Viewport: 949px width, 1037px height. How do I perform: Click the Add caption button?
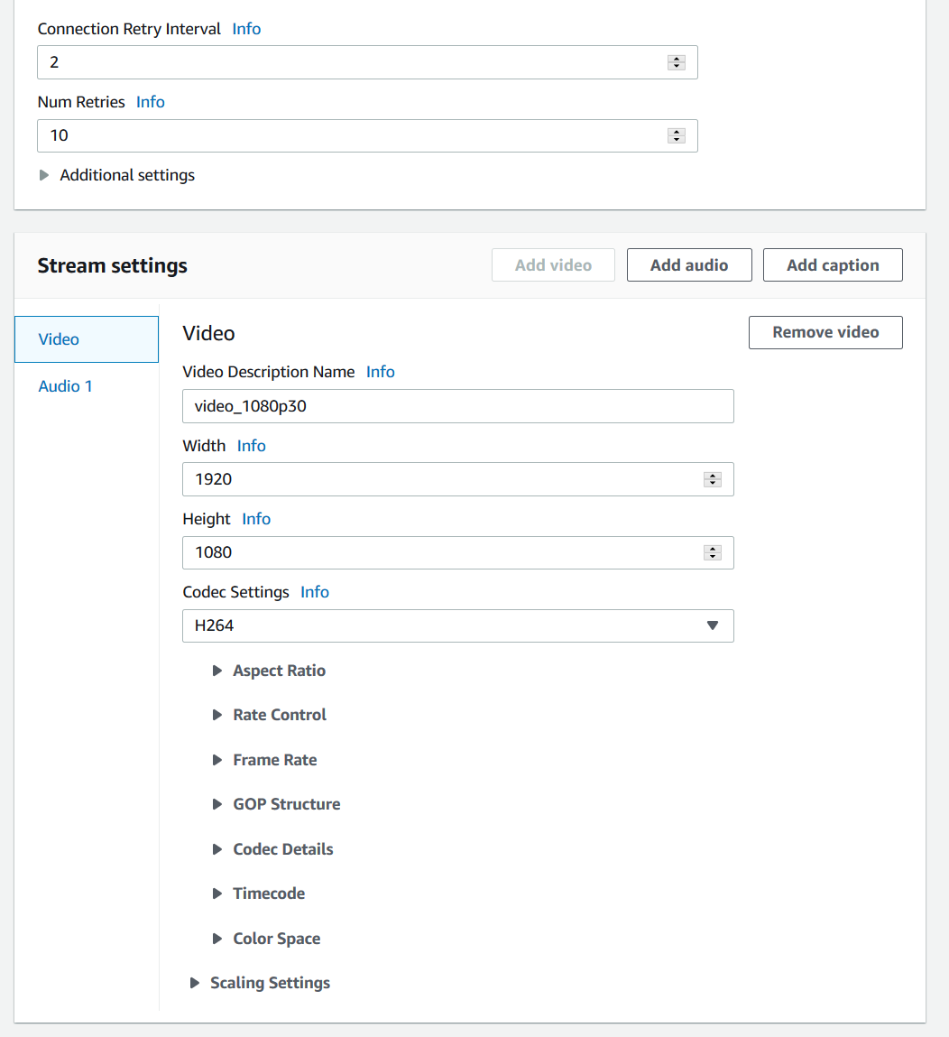coord(833,265)
